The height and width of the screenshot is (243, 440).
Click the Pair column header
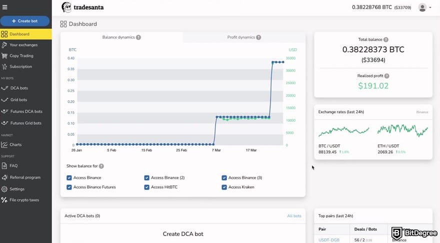point(322,229)
